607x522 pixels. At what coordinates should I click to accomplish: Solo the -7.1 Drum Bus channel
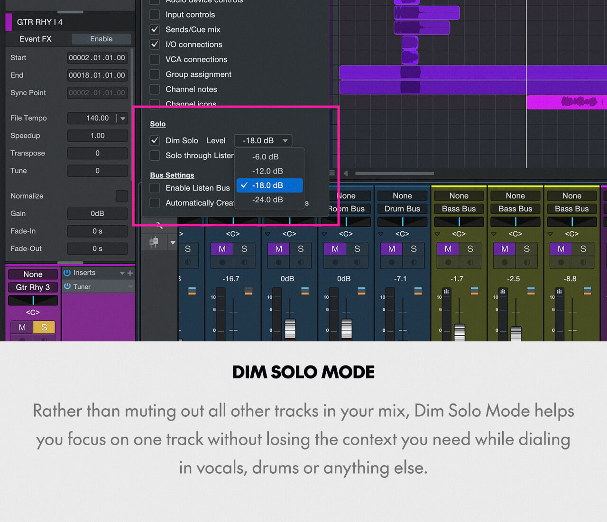[x=414, y=249]
